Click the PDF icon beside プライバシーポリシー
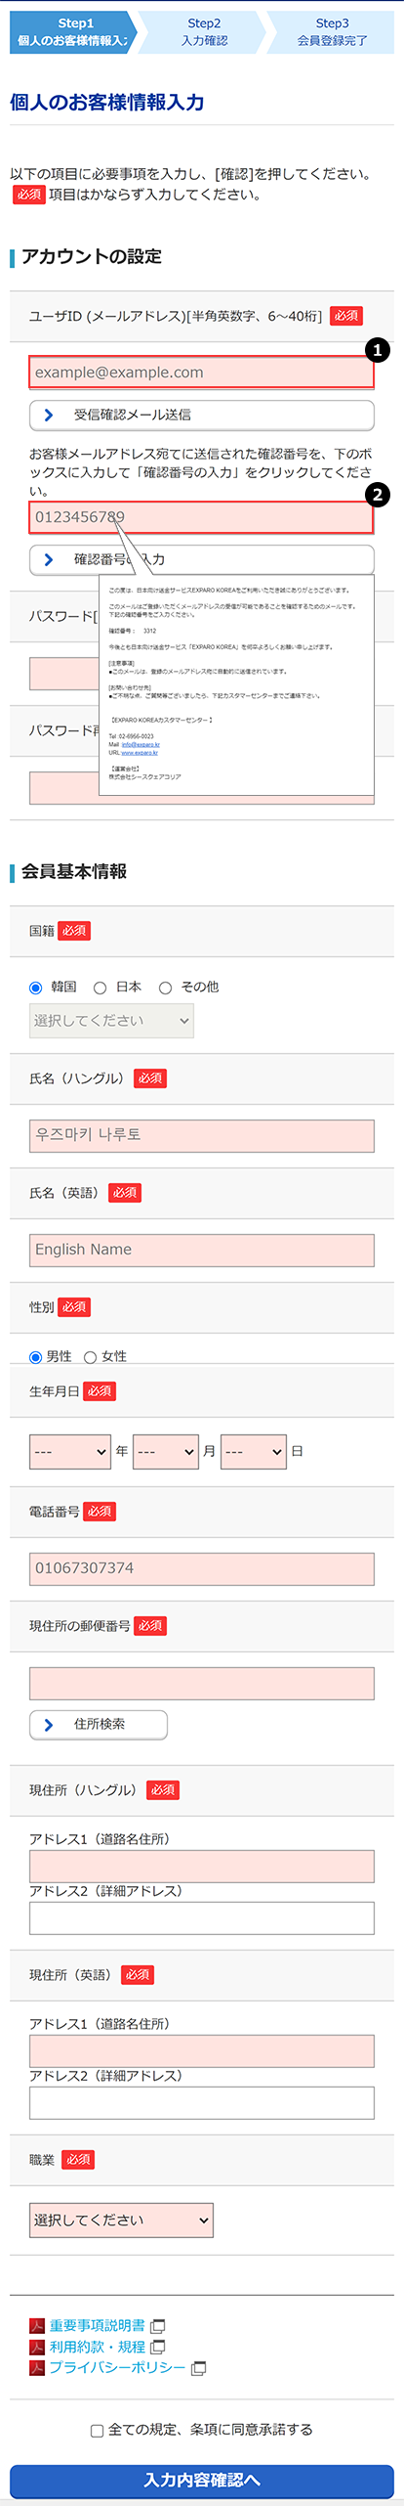This screenshot has height=2506, width=404. 37,2367
